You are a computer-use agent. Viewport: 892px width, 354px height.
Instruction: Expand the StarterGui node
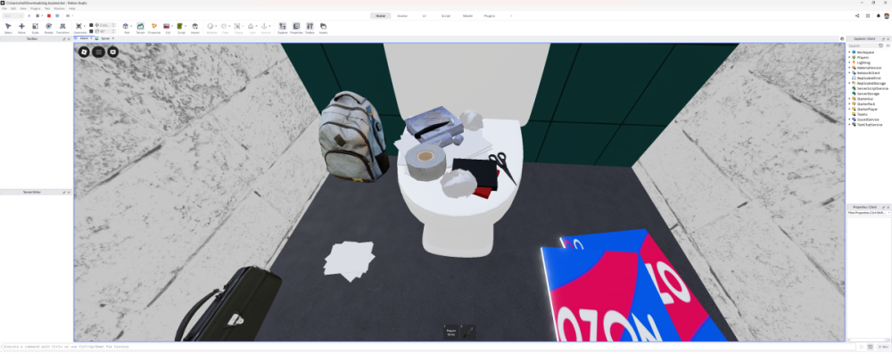click(x=849, y=98)
